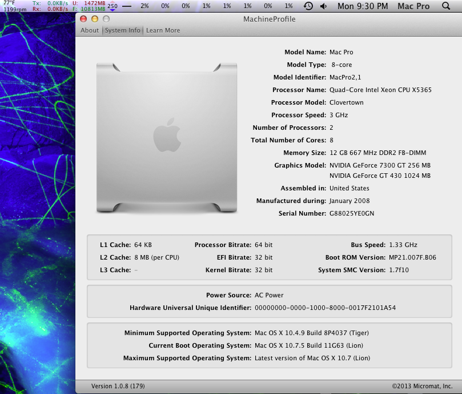Click Version 1.0.8 (179) in status bar
Viewport: 462px width, 394px height.
point(118,386)
